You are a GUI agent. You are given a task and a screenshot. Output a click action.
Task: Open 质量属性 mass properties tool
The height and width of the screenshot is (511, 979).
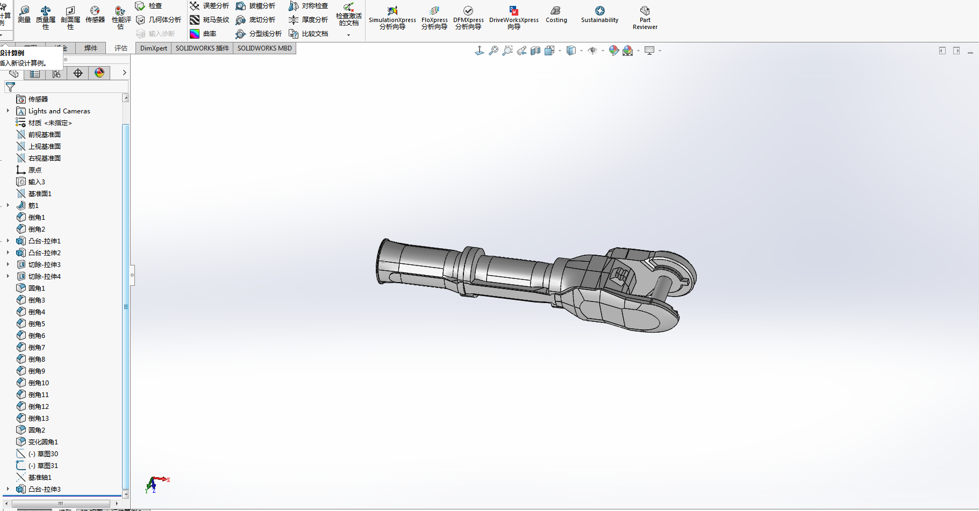(46, 18)
